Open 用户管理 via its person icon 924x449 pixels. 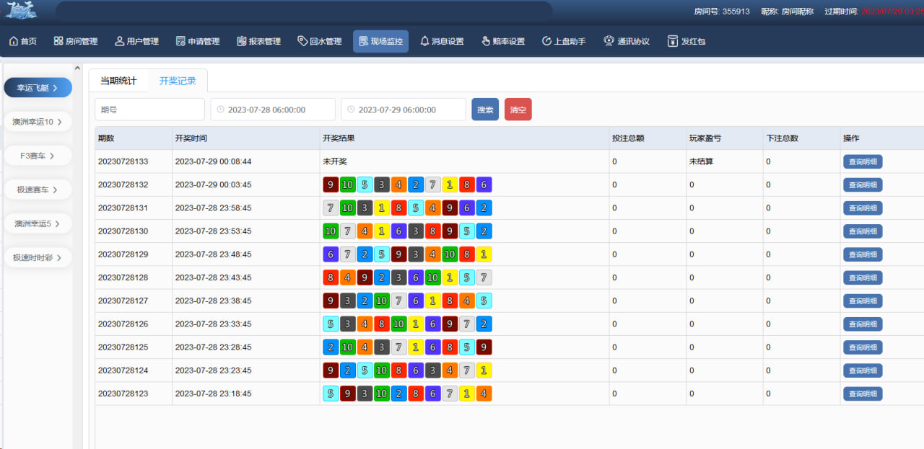click(x=120, y=41)
